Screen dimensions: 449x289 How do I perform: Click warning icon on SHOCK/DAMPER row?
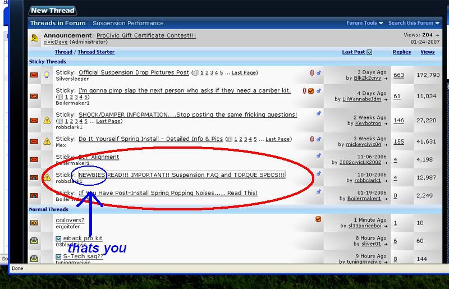pos(47,120)
